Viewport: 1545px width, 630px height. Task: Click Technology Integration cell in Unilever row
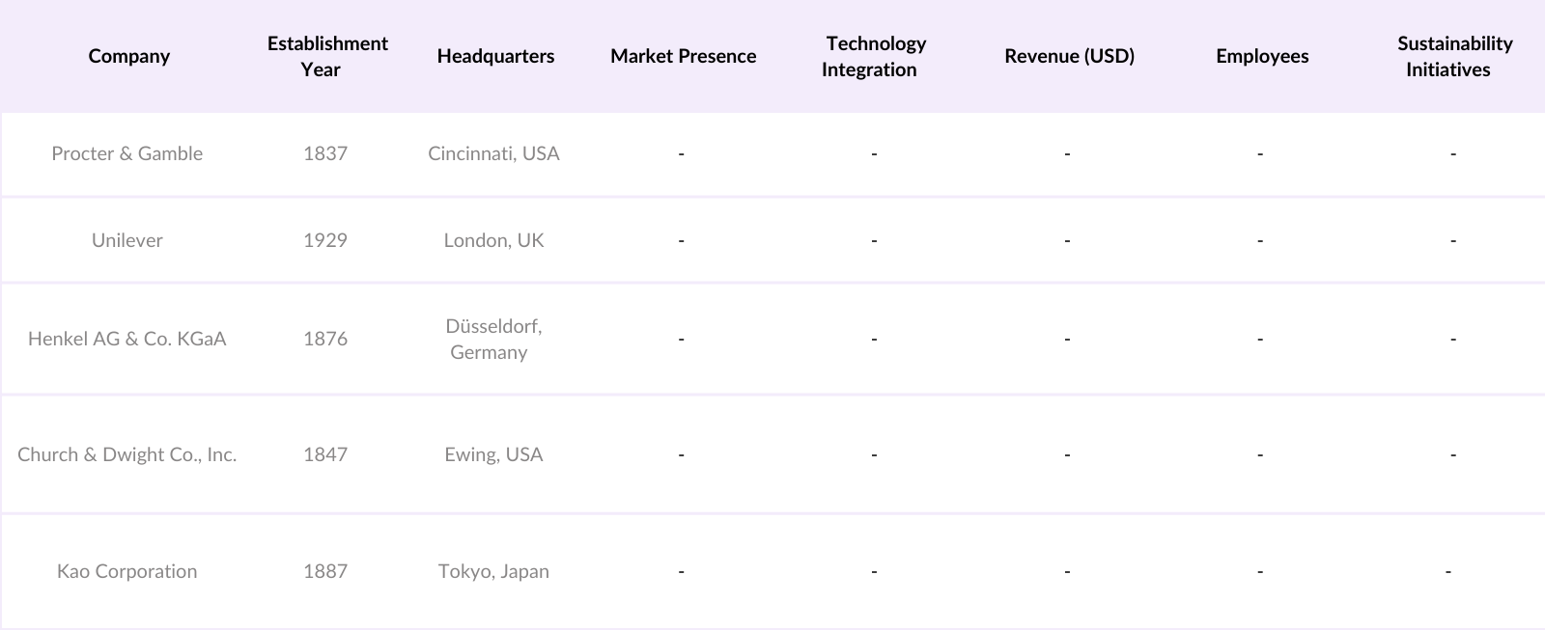(x=874, y=240)
